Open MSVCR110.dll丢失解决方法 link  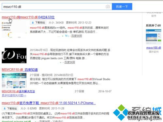click(18, 91)
